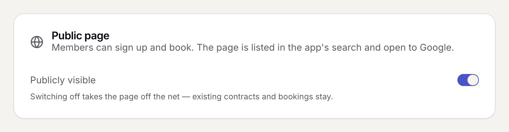The width and height of the screenshot is (509, 132).
Task: Select the web globe symbol in the card header
Action: (x=37, y=42)
